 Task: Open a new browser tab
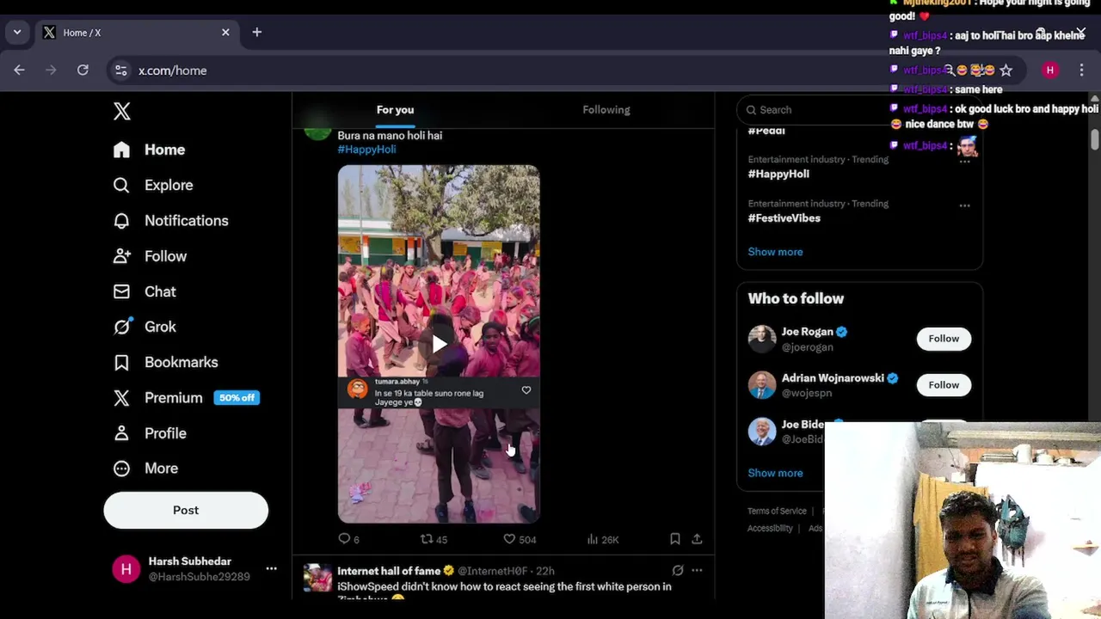256,33
